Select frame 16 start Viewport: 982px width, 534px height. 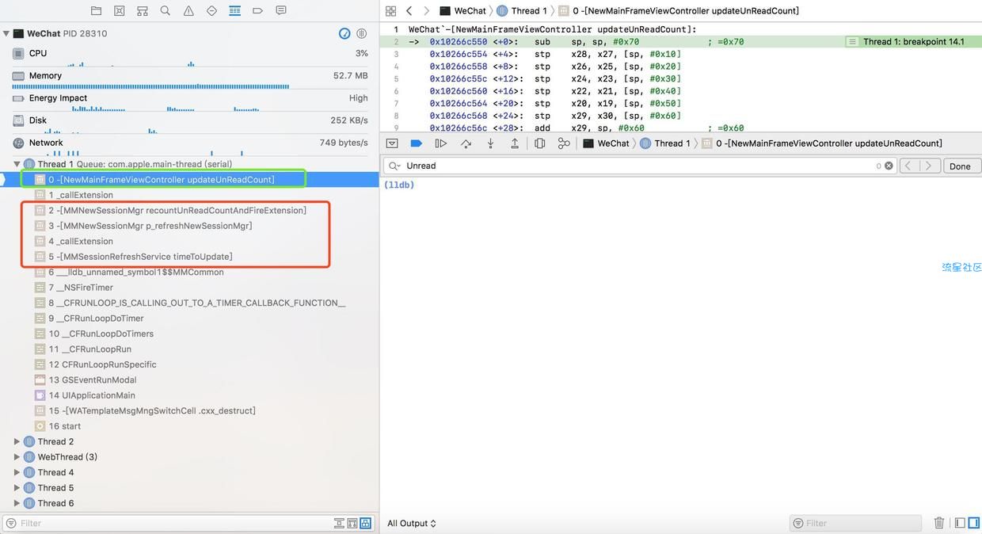coord(190,426)
